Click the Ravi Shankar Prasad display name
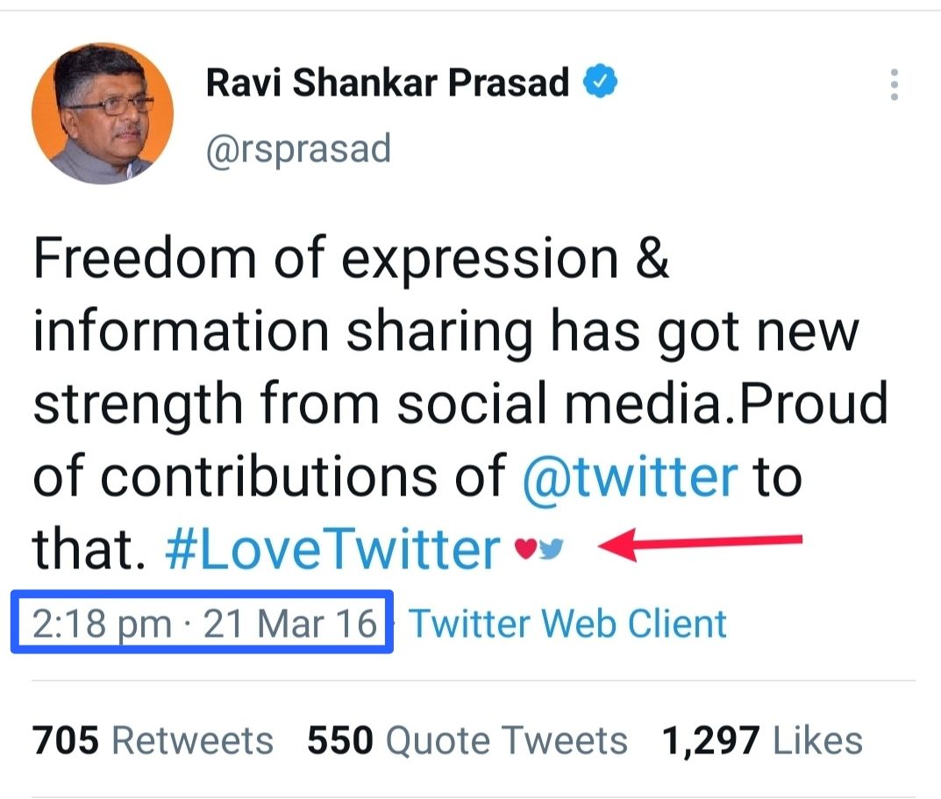941x799 pixels. [388, 82]
